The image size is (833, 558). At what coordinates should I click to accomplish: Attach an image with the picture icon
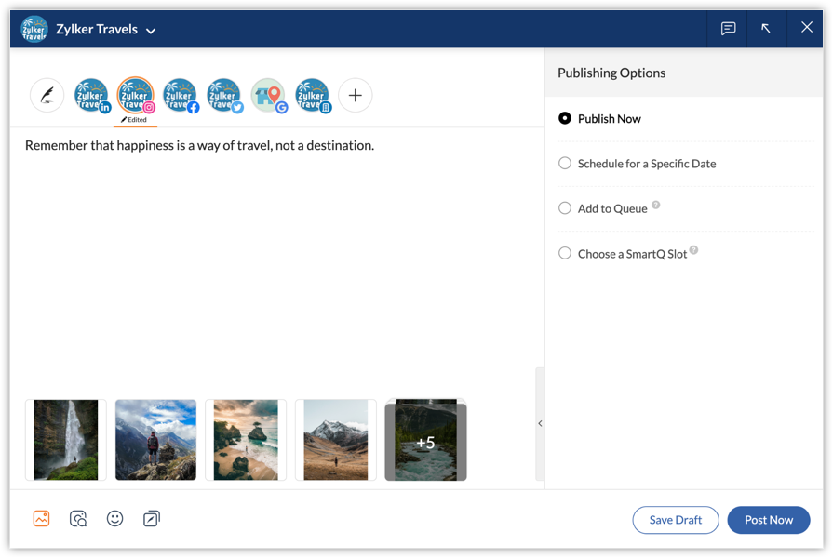click(42, 519)
